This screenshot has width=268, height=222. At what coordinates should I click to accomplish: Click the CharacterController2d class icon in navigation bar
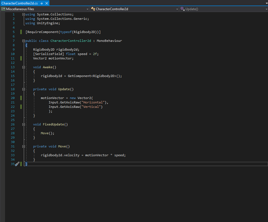click(x=93, y=9)
